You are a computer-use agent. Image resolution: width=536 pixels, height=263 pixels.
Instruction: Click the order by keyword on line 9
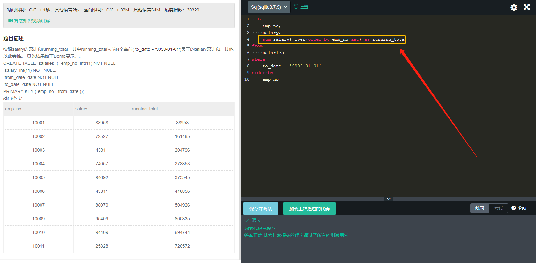pyautogui.click(x=263, y=73)
